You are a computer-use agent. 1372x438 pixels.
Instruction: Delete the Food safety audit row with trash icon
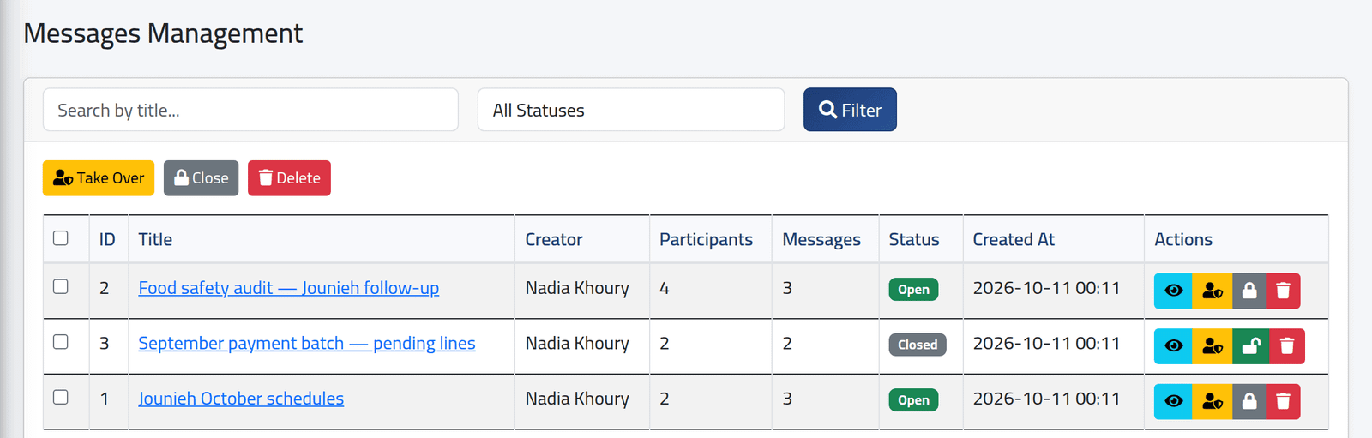[x=1283, y=291]
